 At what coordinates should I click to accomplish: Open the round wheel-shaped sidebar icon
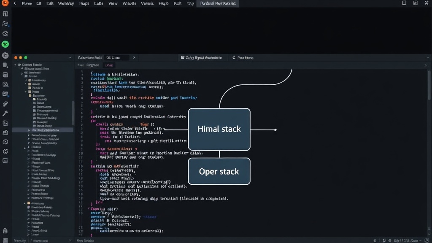(5, 34)
